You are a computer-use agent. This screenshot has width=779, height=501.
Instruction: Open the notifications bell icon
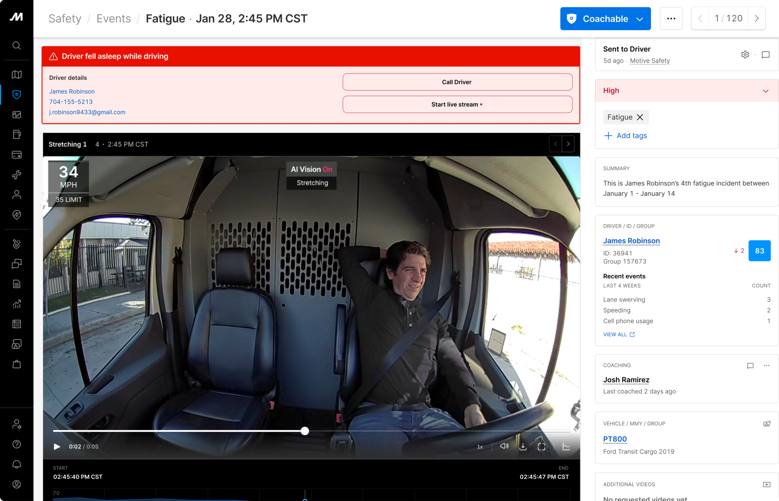pos(17,464)
